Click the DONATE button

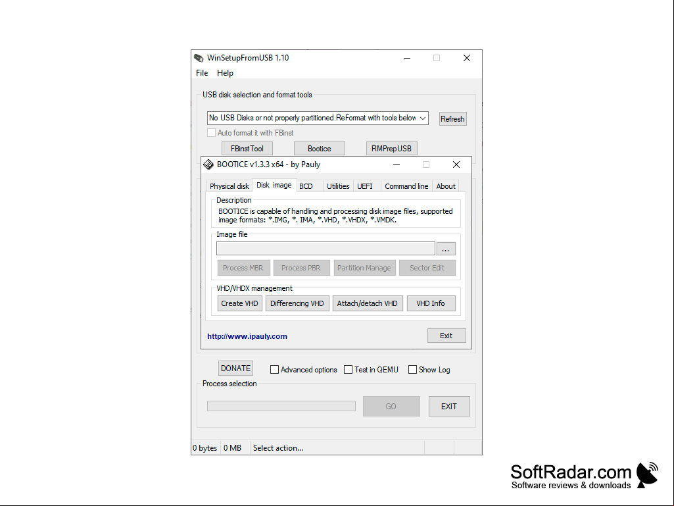(x=235, y=368)
